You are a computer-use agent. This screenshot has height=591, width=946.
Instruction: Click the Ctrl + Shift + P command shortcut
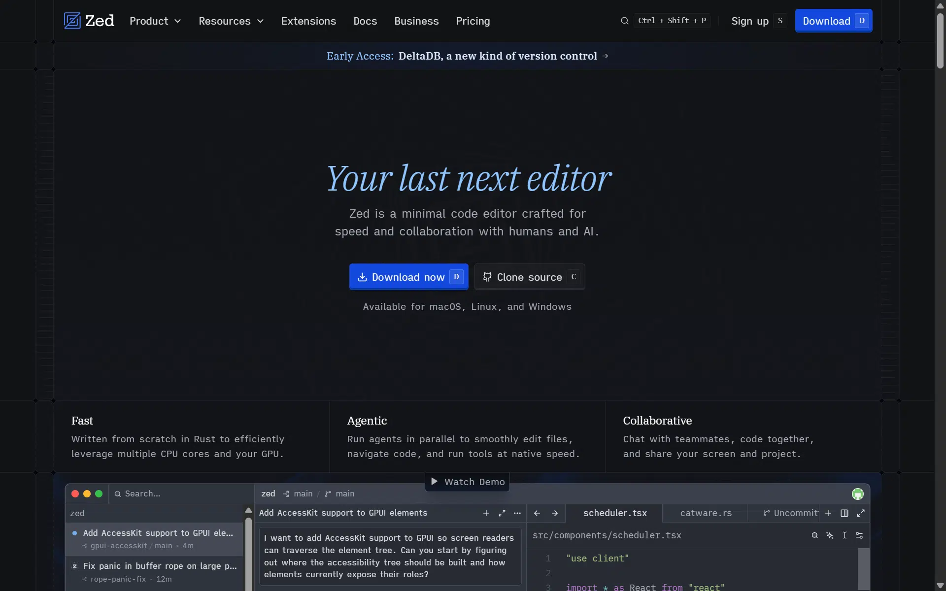(x=672, y=21)
